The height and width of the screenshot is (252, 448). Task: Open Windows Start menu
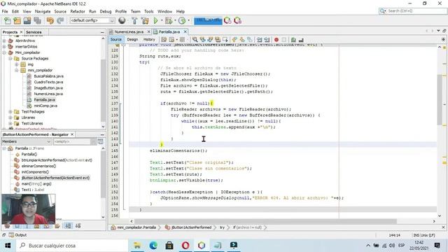(x=8, y=246)
